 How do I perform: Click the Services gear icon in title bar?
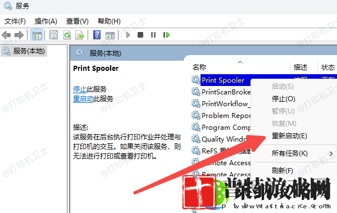pyautogui.click(x=8, y=6)
